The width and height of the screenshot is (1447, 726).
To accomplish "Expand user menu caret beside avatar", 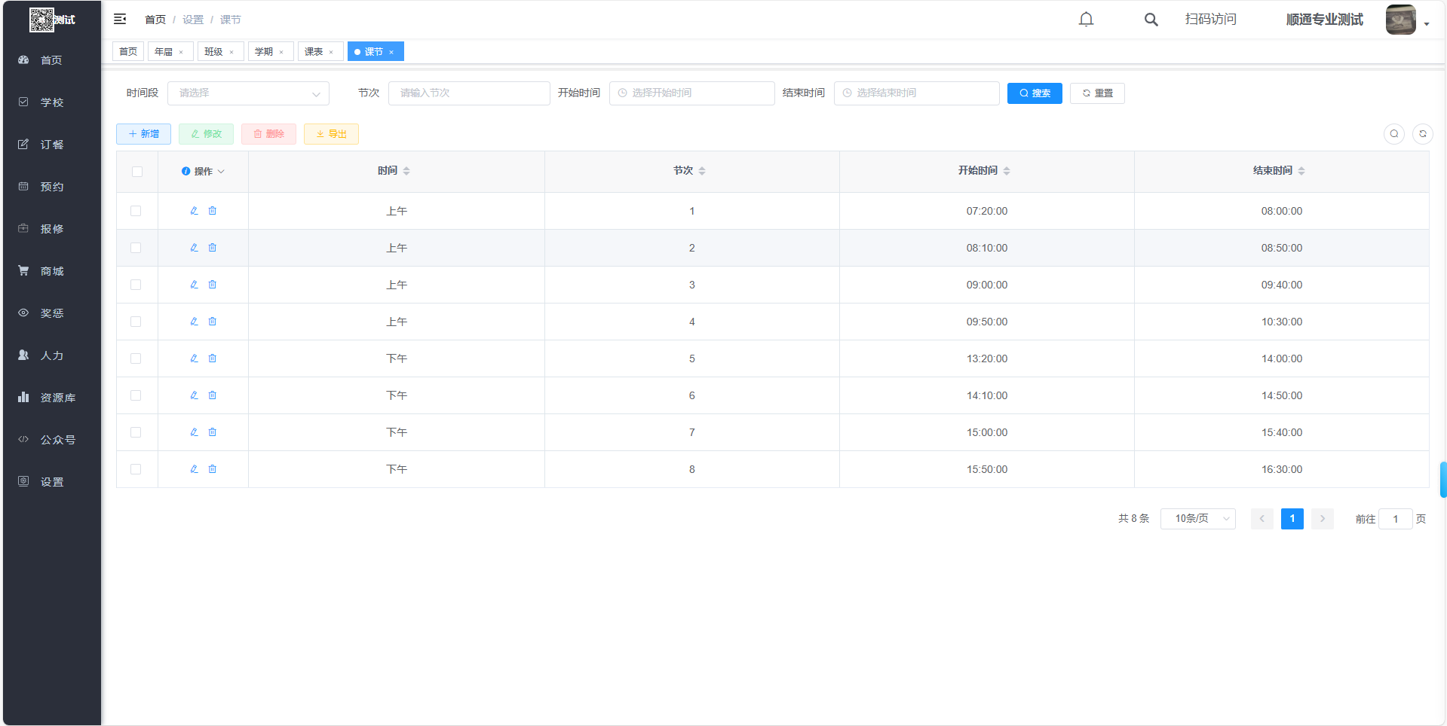I will [x=1427, y=24].
